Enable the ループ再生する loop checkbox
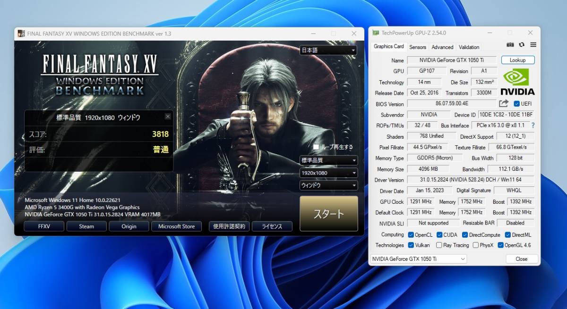Viewport: 567px width, 309px height. tap(316, 147)
